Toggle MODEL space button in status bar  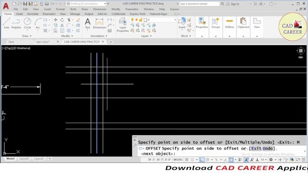tap(178, 160)
